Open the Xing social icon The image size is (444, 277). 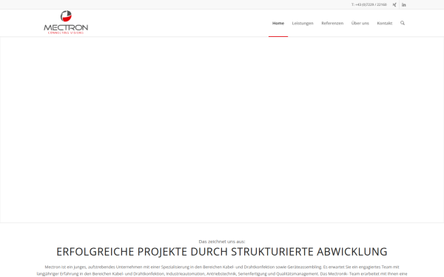(x=394, y=5)
